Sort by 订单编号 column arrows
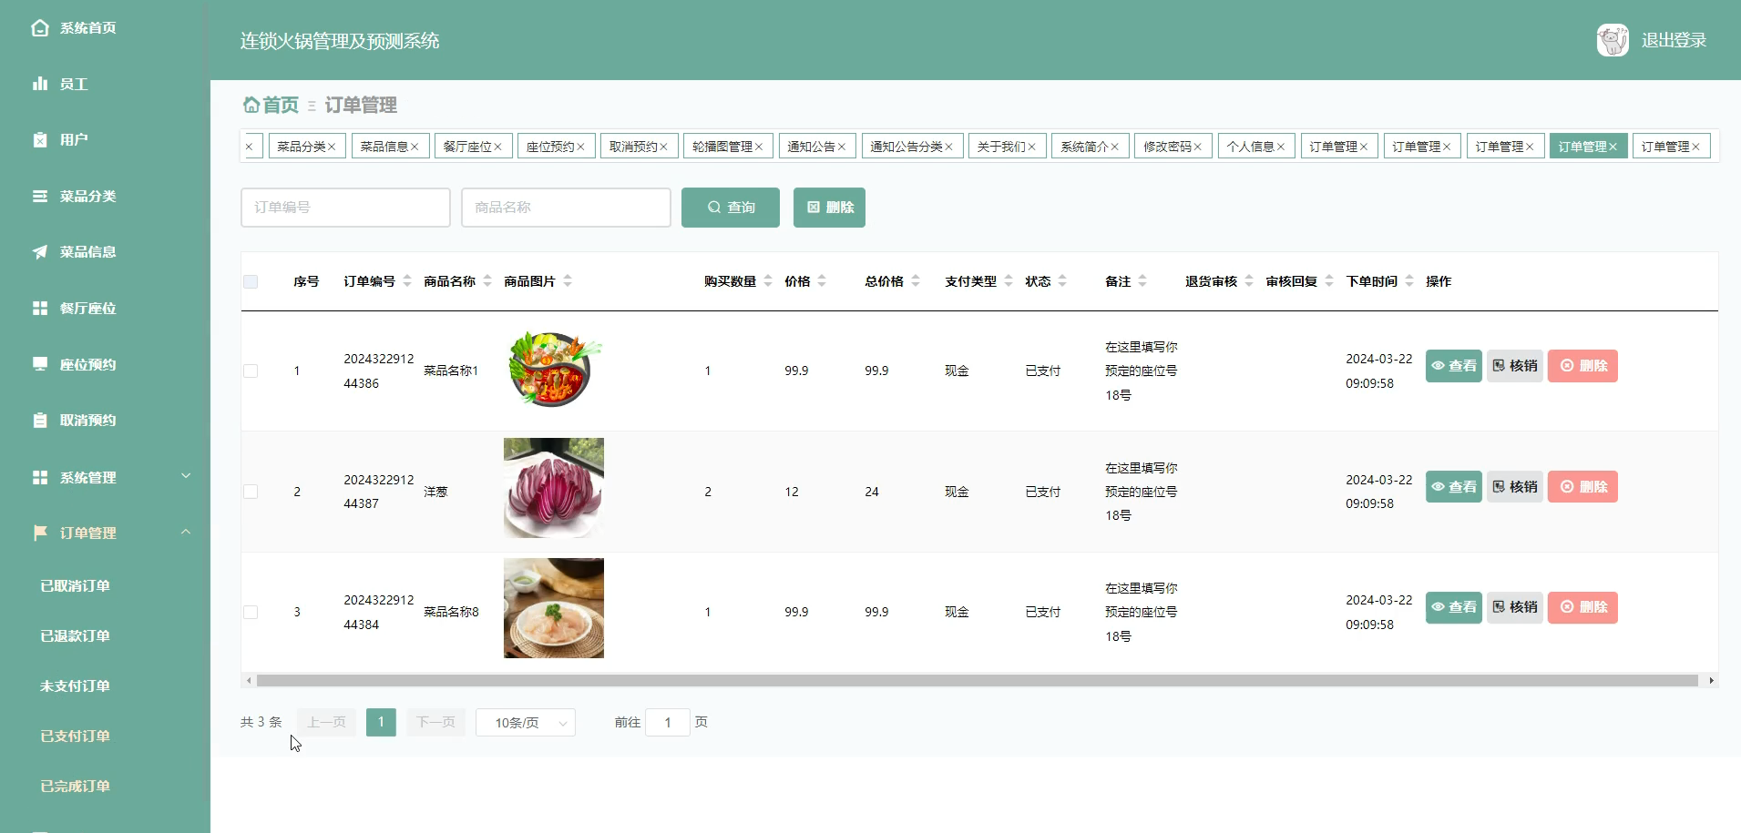Viewport: 1741px width, 833px height. 407,281
